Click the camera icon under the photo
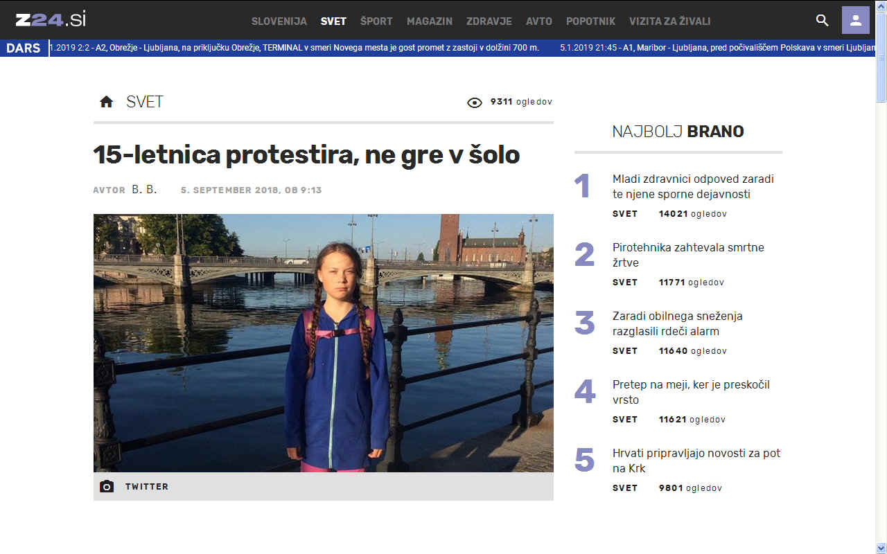The height and width of the screenshot is (554, 887). pos(107,487)
